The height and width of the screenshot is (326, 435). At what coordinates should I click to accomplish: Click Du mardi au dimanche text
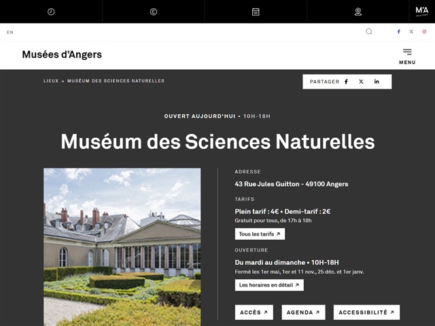click(270, 263)
